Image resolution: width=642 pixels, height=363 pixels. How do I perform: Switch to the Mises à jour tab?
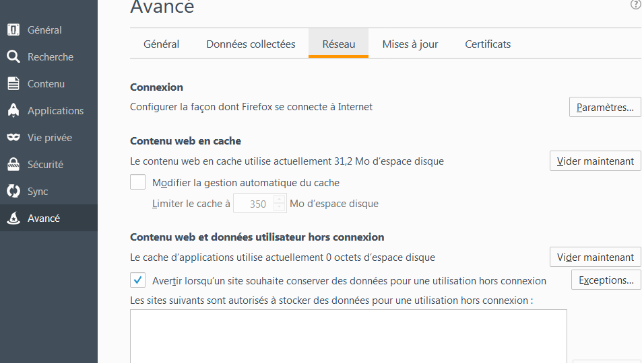410,44
